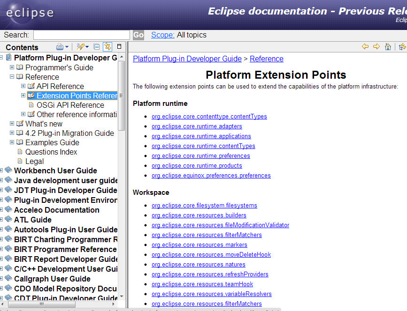This screenshot has height=311, width=407.
Task: Toggle link with contents sync button
Action: coord(108,47)
